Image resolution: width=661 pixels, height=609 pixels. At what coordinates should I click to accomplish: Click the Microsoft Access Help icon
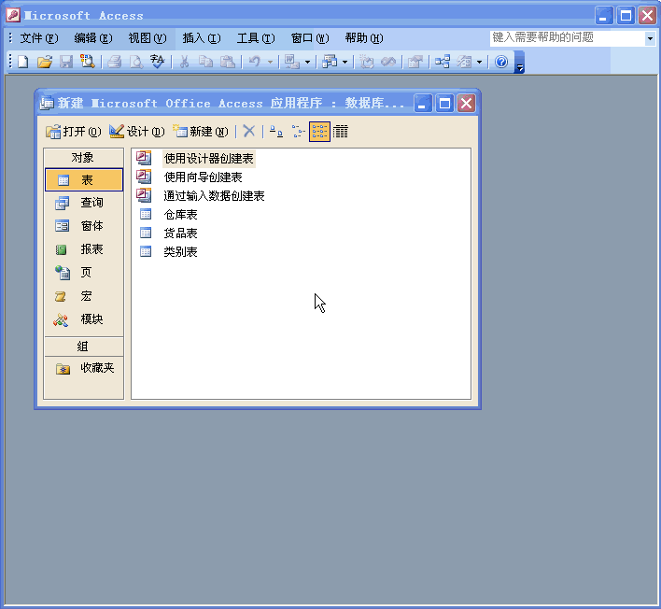tap(501, 62)
